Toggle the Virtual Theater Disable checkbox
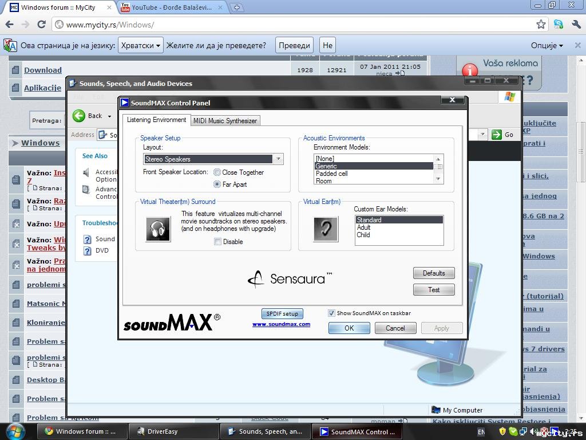This screenshot has height=440, width=586. coord(217,242)
